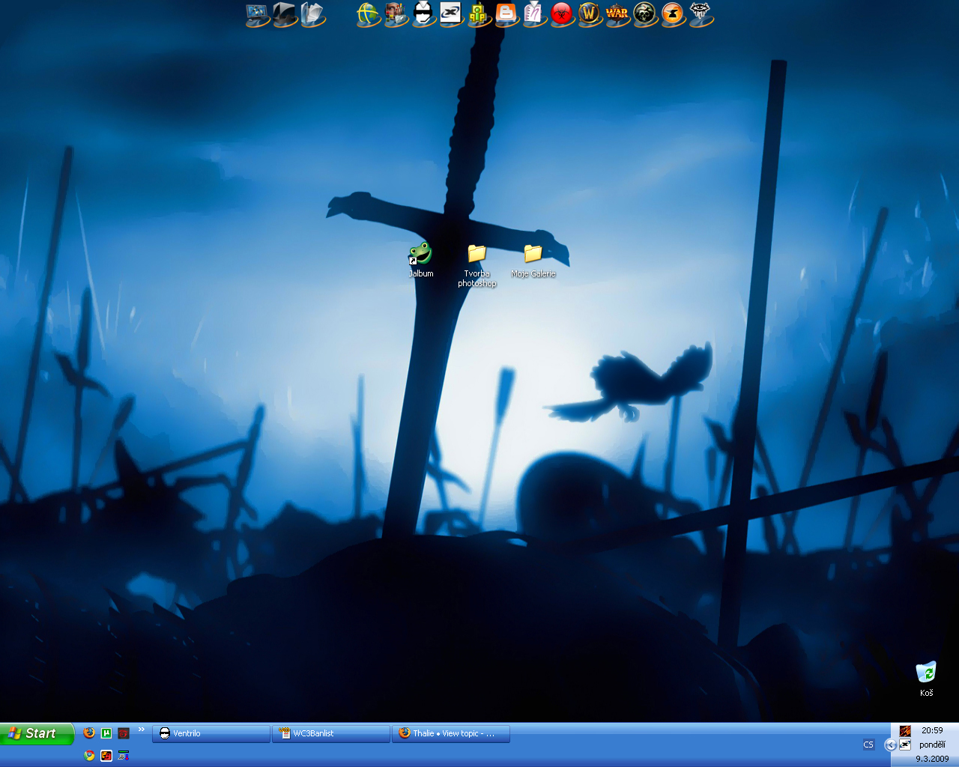Click the Firefox quick launch icon
This screenshot has width=959, height=767.
(89, 733)
